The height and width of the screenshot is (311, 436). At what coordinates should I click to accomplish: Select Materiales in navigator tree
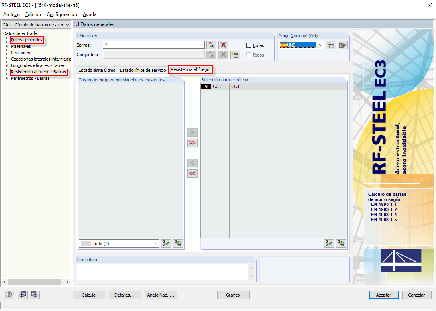click(x=21, y=46)
